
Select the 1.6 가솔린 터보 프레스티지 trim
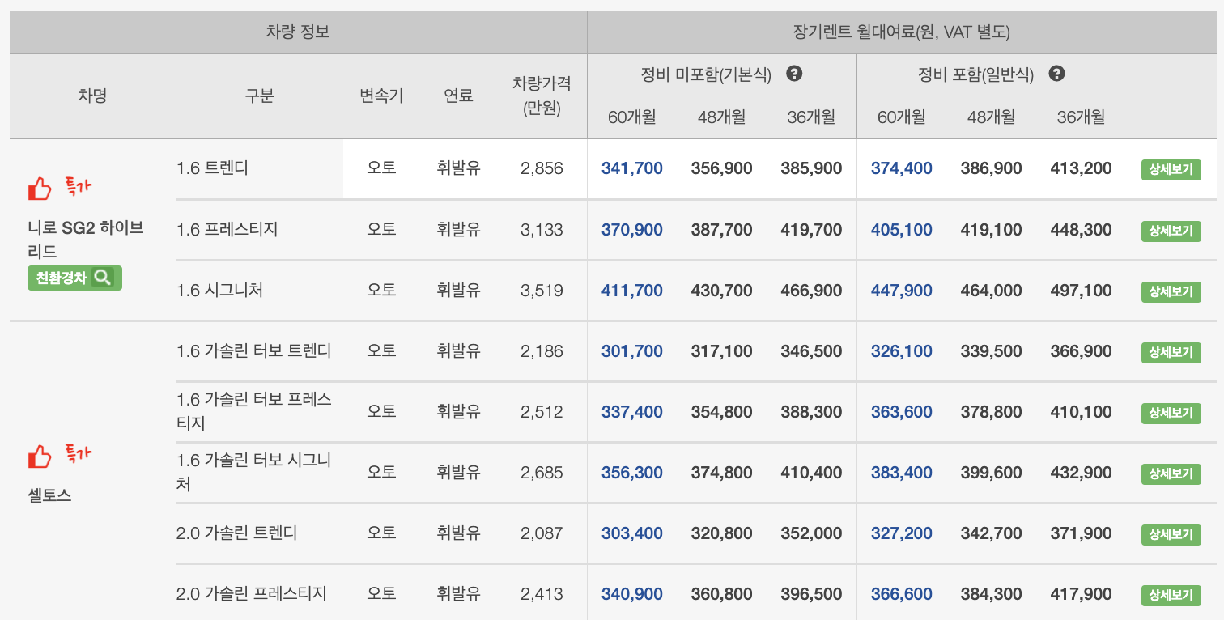(x=253, y=411)
